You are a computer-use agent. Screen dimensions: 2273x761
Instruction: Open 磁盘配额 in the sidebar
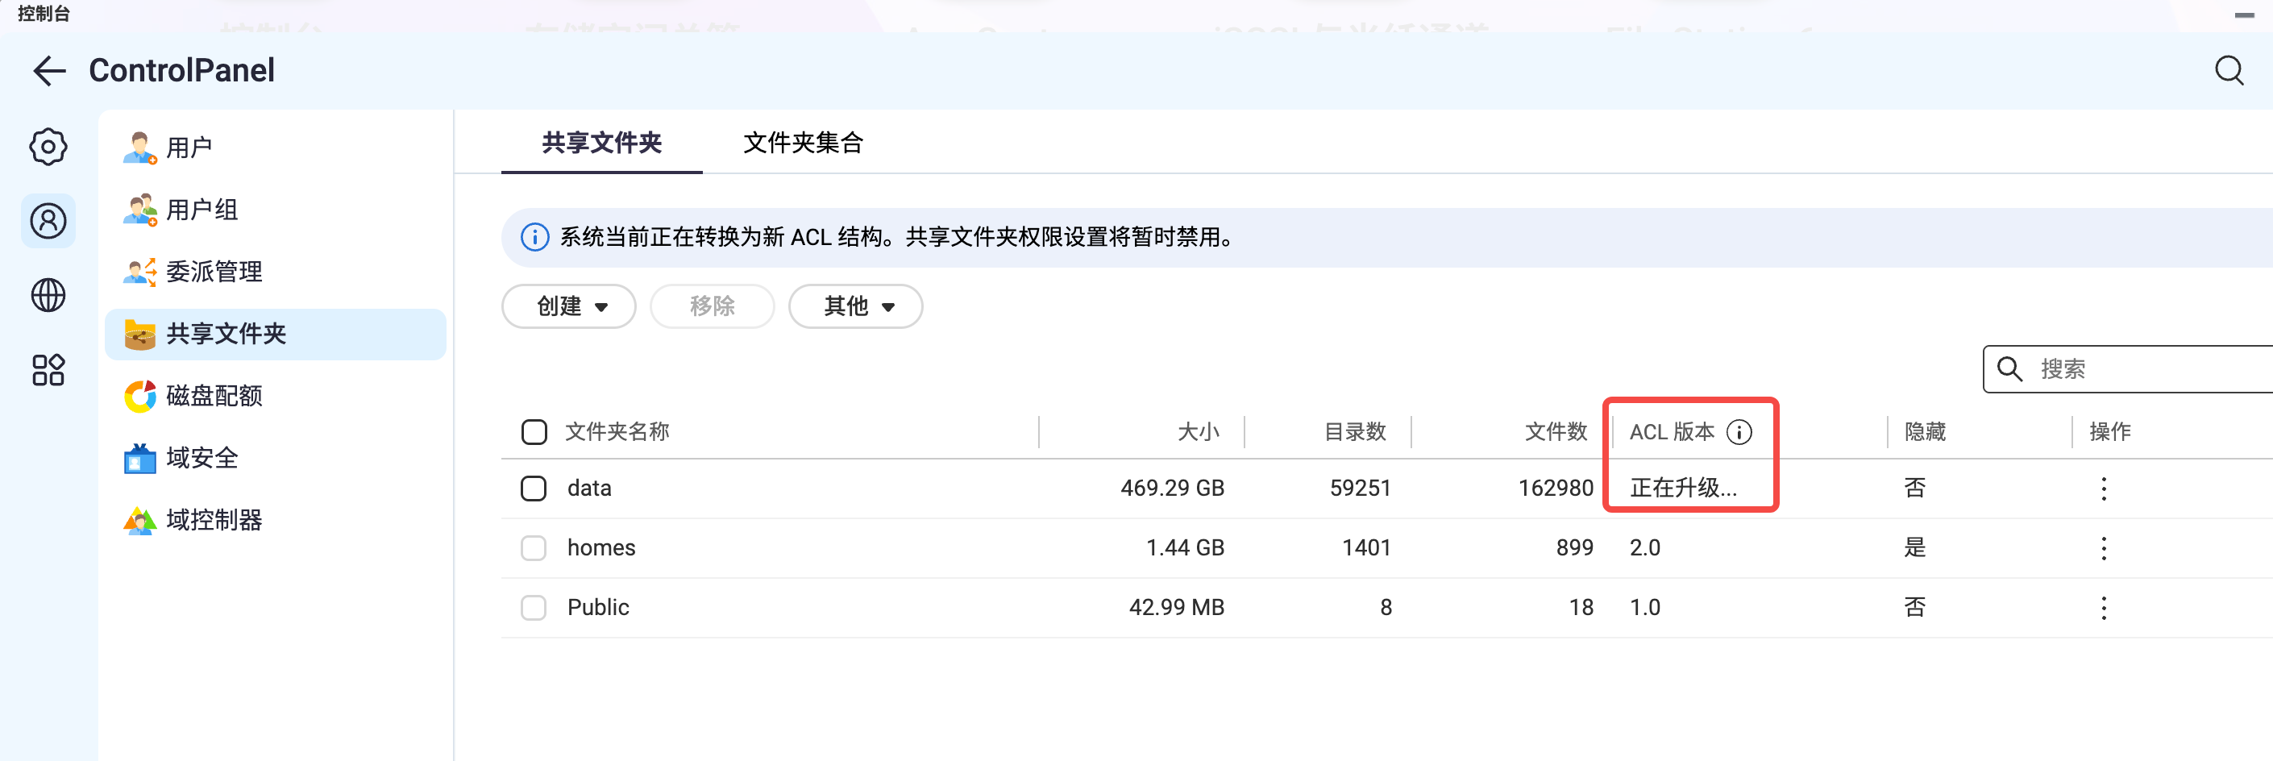(214, 396)
